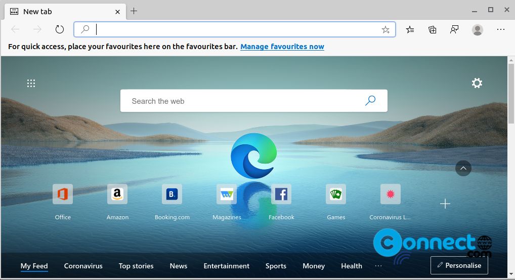Switch to the Money tab

(314, 266)
